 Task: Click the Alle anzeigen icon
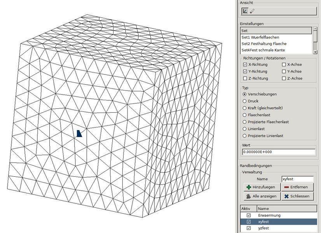point(249,196)
